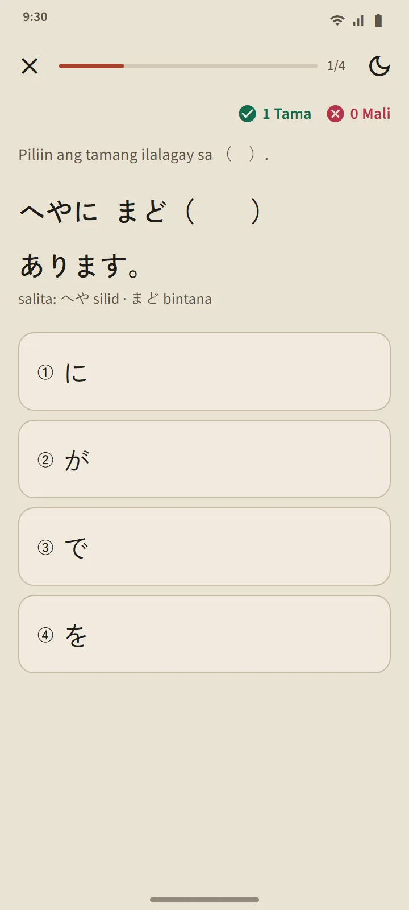The height and width of the screenshot is (910, 409).
Task: Tap the circled number ④ icon
Action: click(45, 635)
